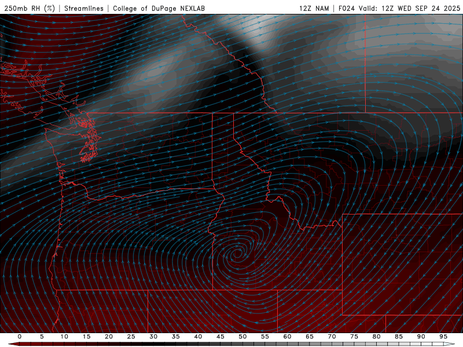Click the '12Z NAM' model run label
463x347 pixels.
click(314, 8)
